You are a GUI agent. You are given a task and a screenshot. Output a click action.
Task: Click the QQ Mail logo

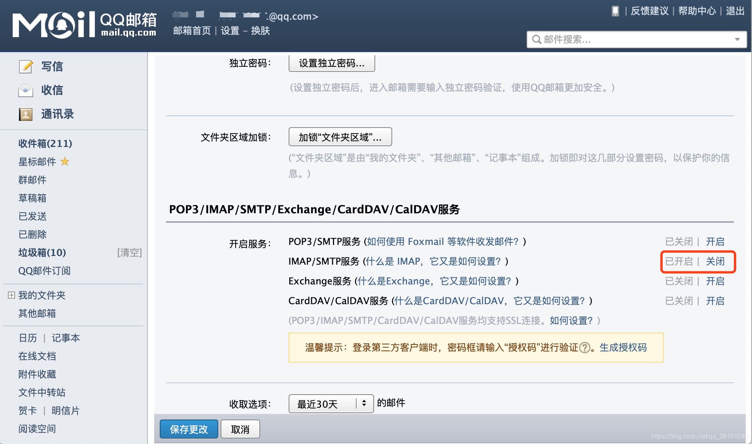pyautogui.click(x=84, y=24)
